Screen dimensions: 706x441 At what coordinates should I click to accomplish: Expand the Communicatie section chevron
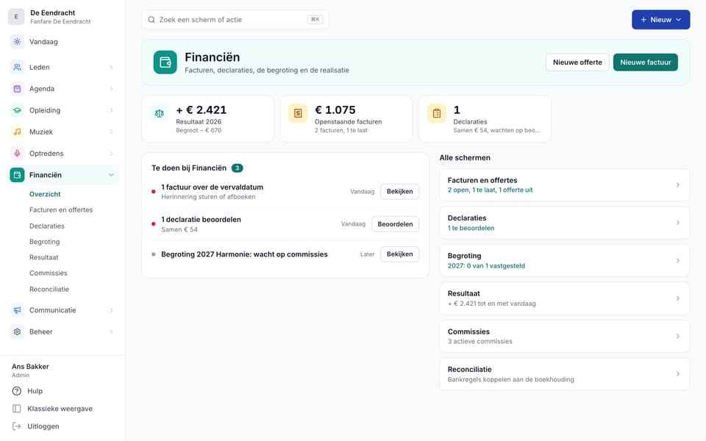pyautogui.click(x=111, y=310)
